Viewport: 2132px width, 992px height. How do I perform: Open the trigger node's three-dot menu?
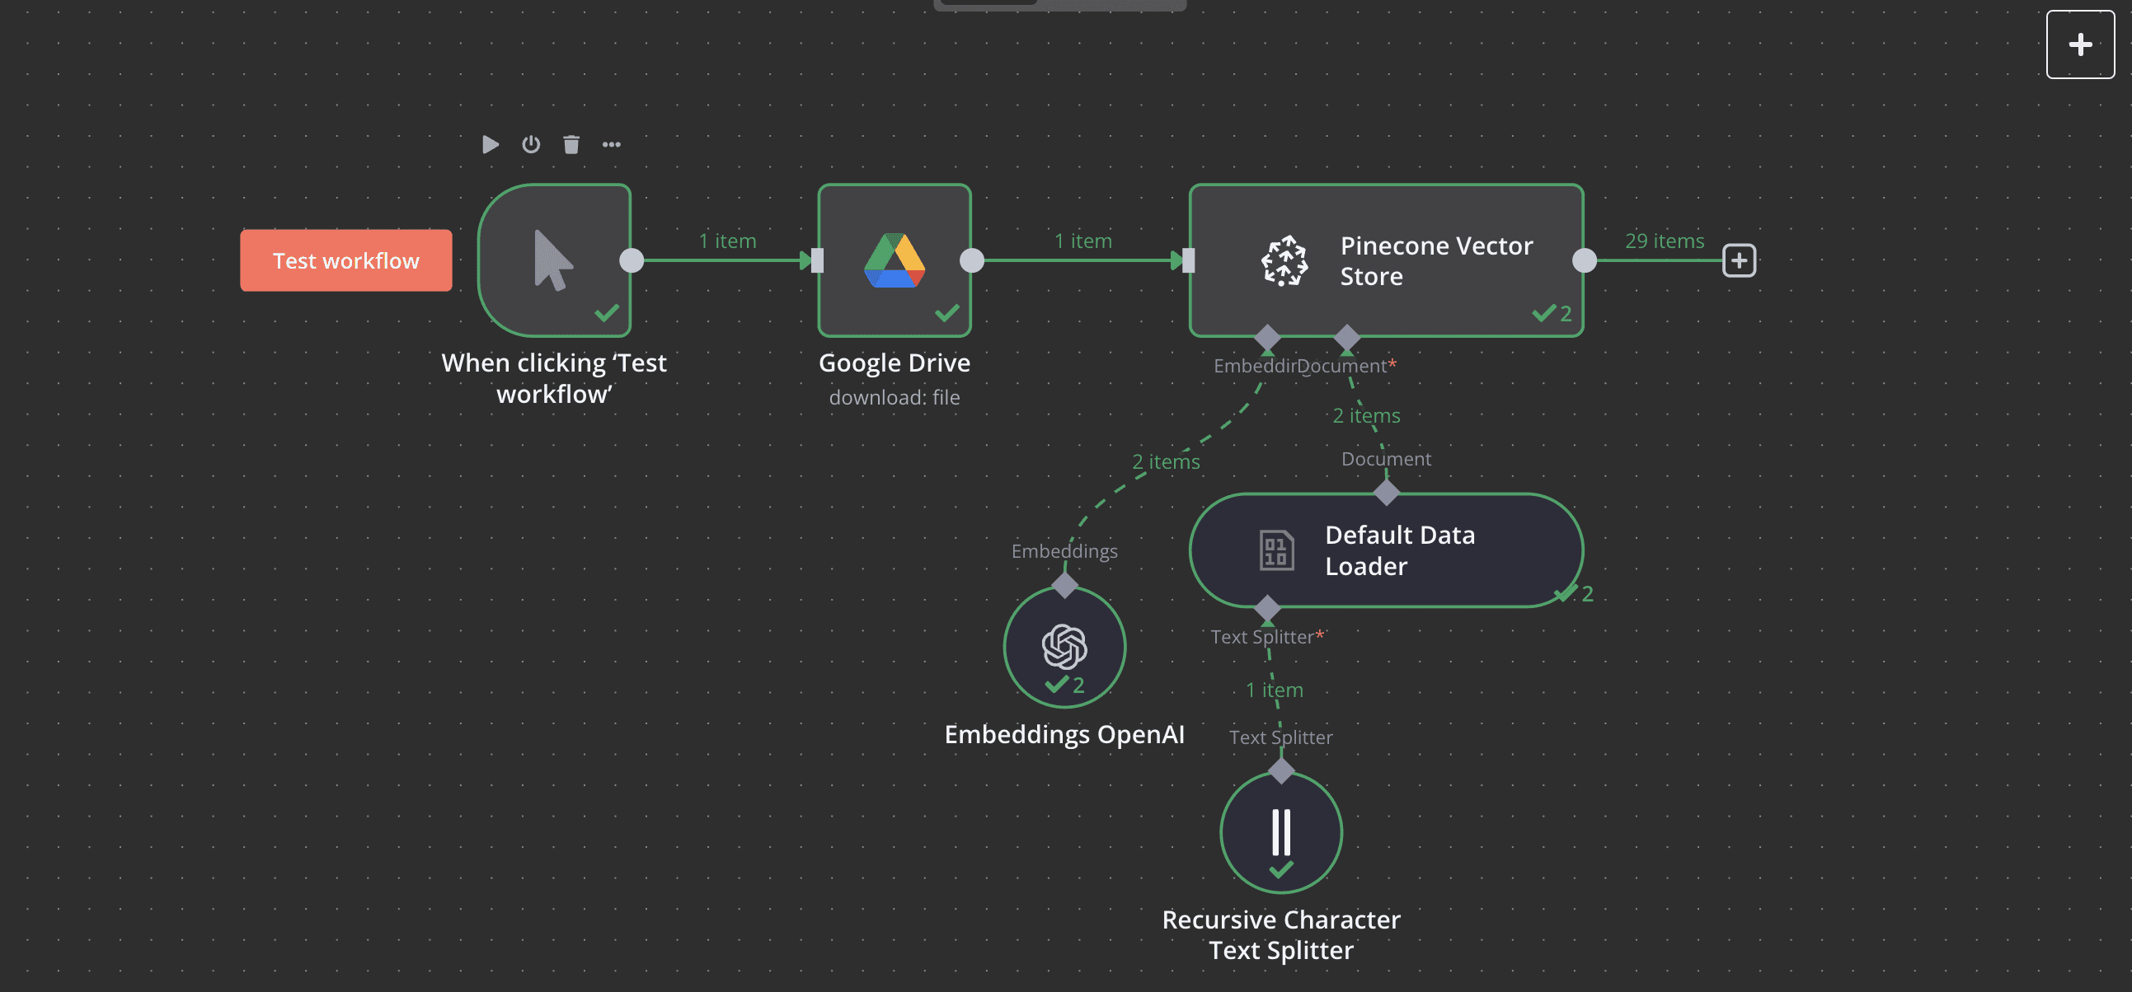point(611,145)
